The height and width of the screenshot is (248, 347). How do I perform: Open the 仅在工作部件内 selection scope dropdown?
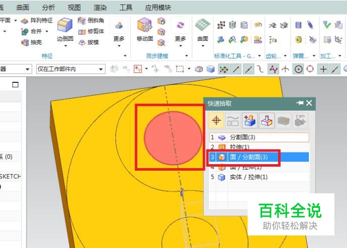pyautogui.click(x=71, y=69)
